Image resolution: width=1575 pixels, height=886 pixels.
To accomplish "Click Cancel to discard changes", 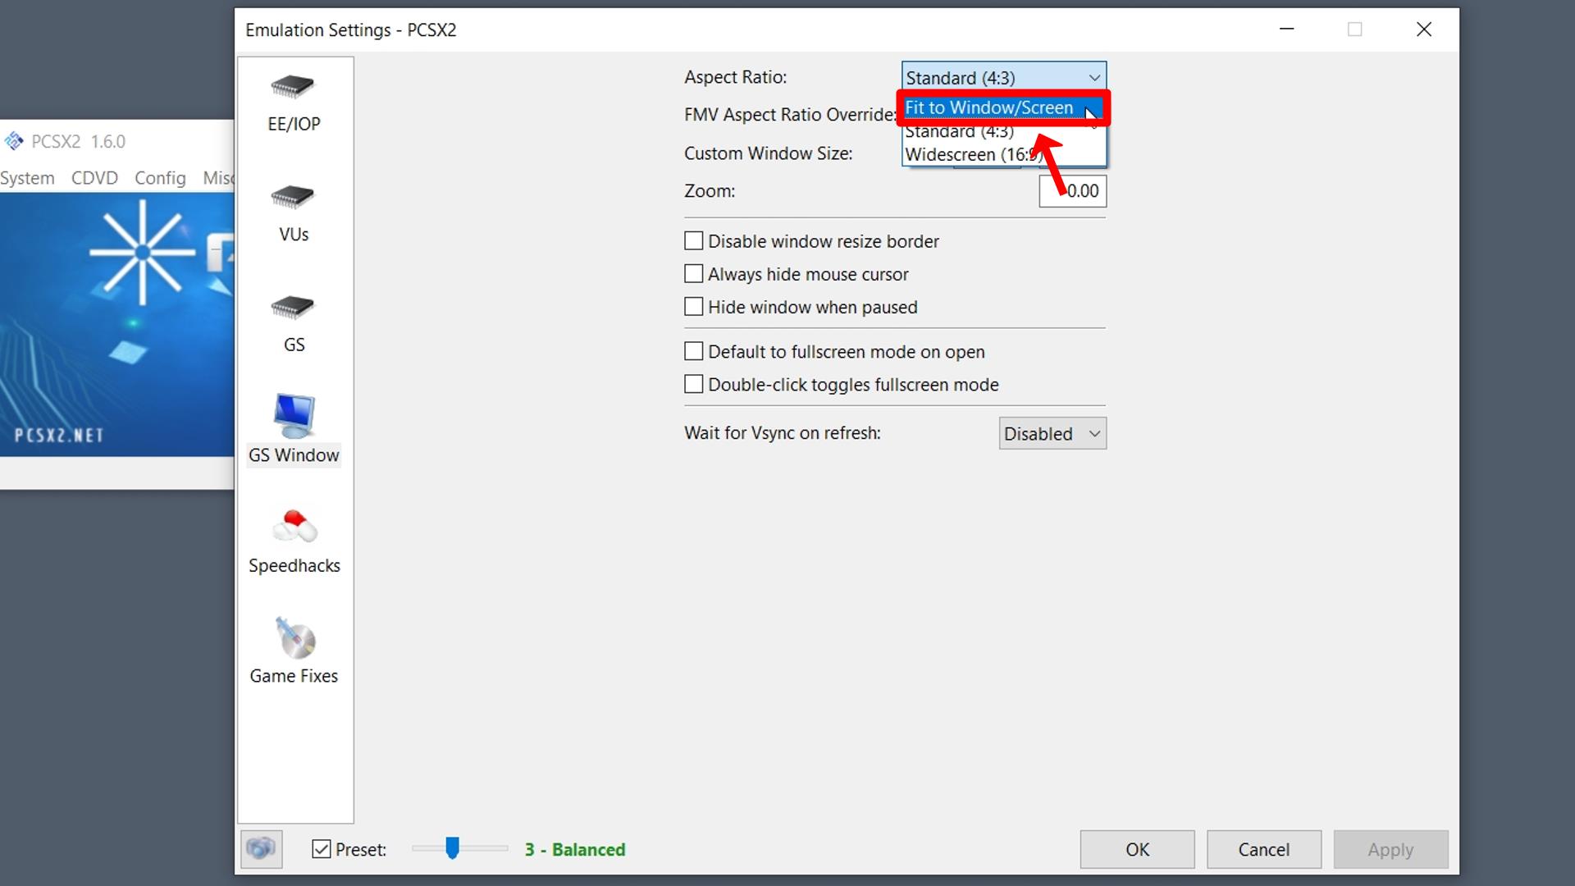I will pyautogui.click(x=1263, y=849).
